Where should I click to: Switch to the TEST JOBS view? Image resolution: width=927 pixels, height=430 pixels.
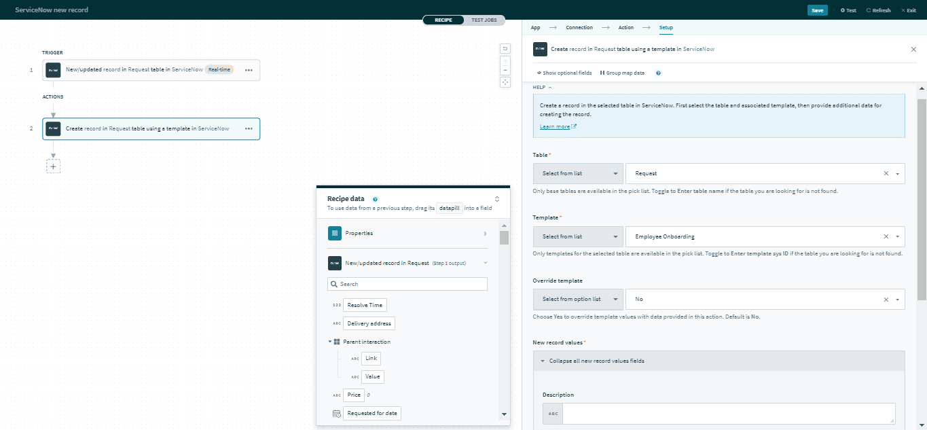click(484, 20)
